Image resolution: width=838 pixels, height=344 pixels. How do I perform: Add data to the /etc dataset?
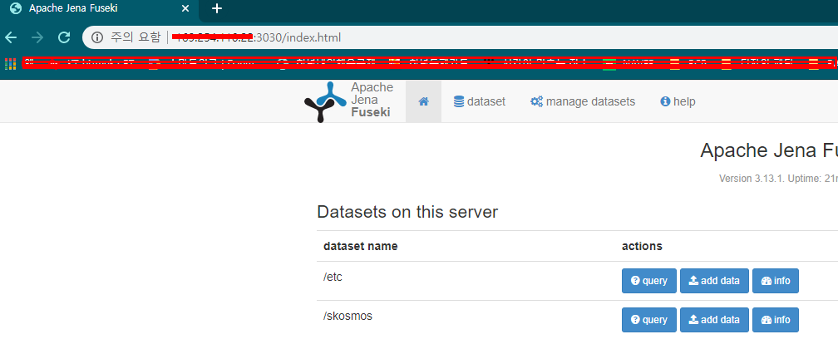point(714,281)
